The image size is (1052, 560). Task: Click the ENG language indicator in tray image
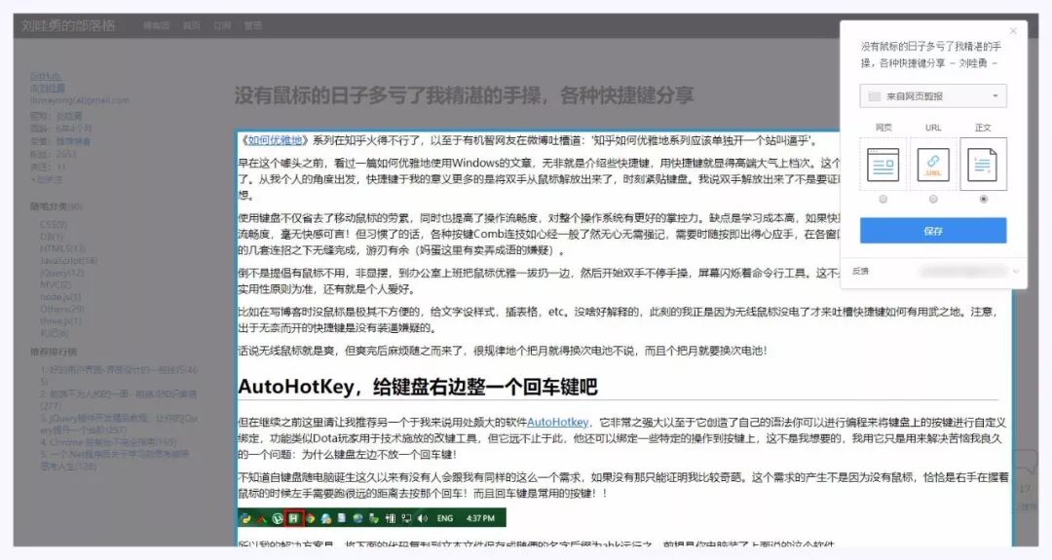(445, 518)
